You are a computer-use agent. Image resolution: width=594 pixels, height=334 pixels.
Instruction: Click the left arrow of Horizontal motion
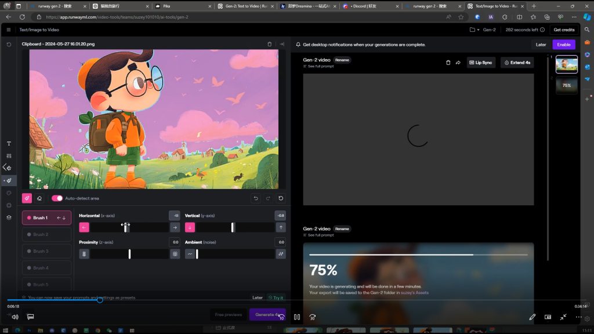[x=84, y=227]
